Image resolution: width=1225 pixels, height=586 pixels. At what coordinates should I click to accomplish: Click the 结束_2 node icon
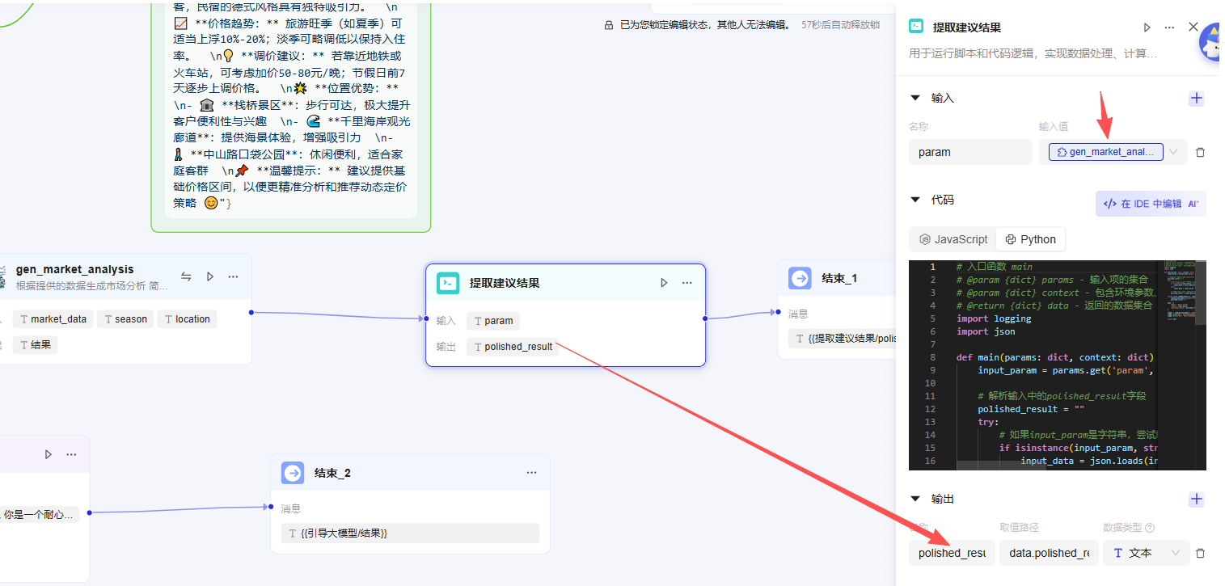(x=293, y=473)
